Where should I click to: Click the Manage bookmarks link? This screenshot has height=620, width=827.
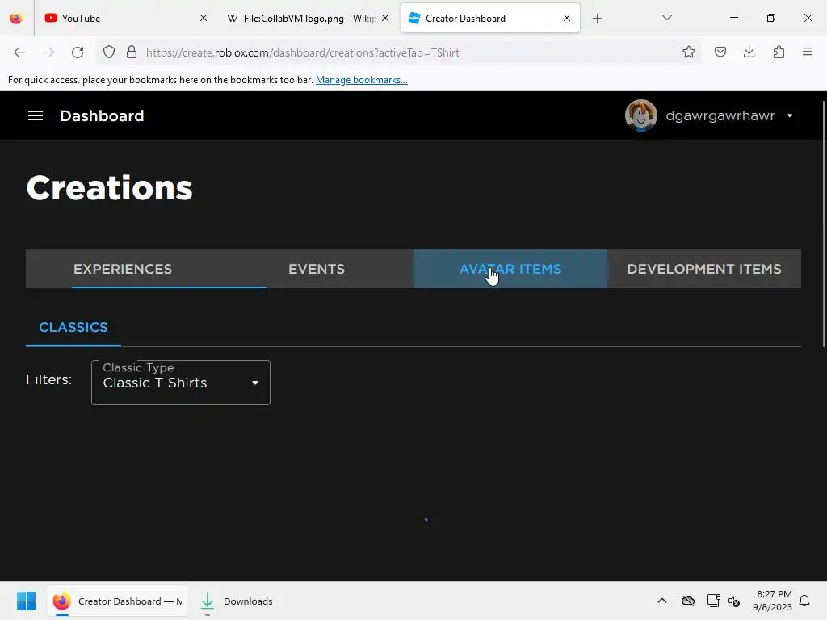point(361,80)
